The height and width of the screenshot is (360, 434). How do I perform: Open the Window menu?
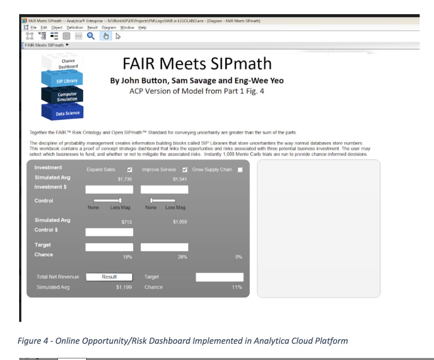pos(127,27)
